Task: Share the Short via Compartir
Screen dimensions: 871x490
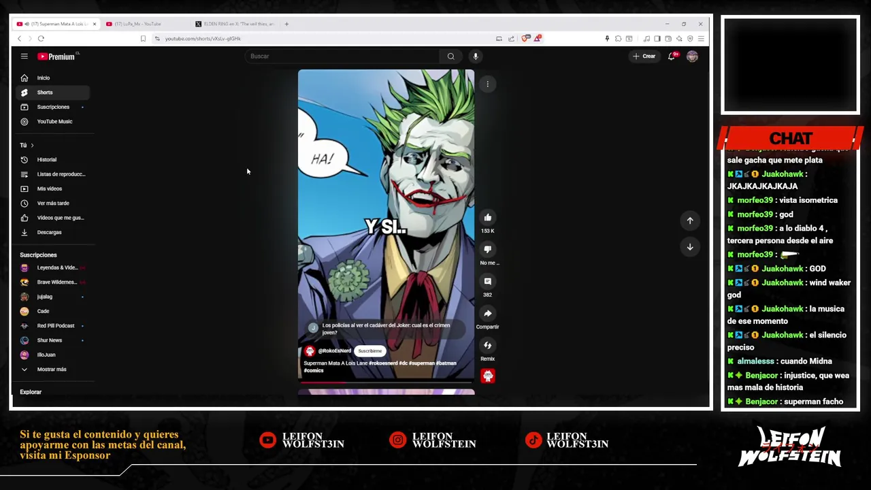Action: click(487, 314)
